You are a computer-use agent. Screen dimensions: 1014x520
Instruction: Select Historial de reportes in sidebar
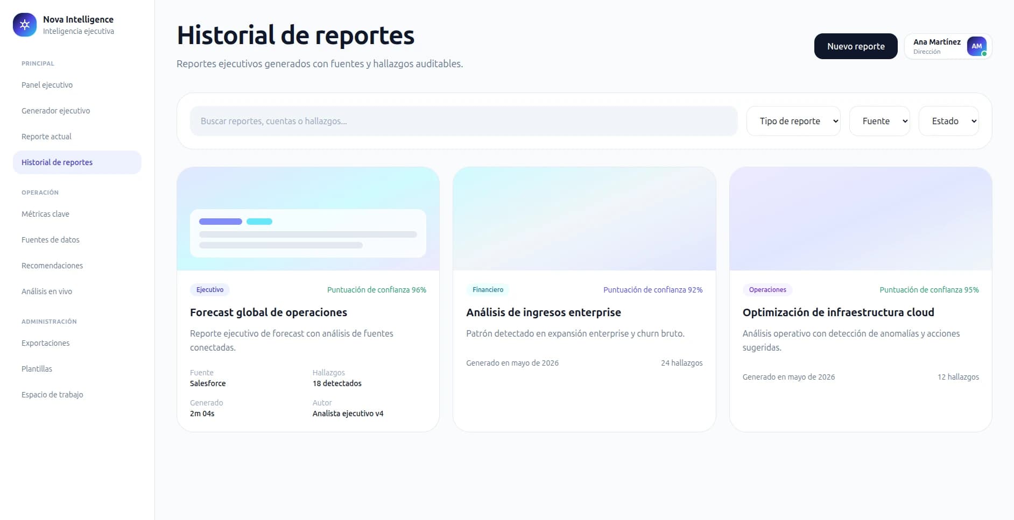coord(77,162)
